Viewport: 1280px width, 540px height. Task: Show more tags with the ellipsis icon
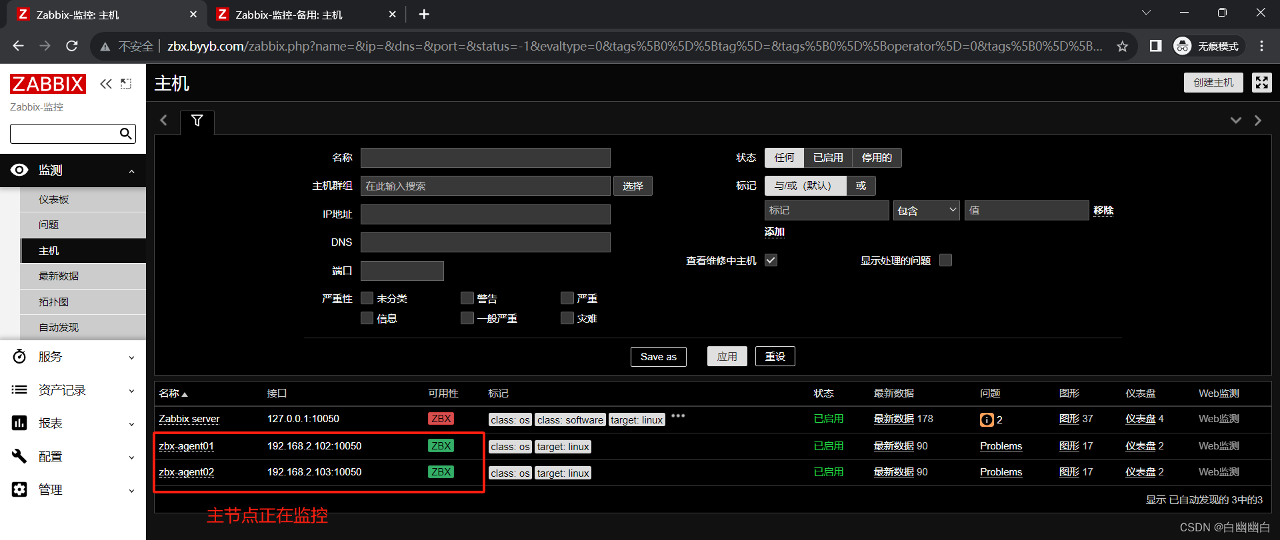[x=678, y=415]
